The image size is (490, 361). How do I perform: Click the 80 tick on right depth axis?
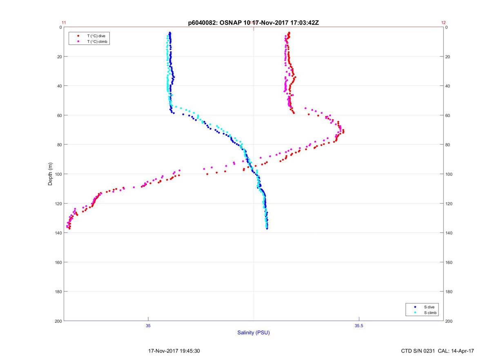(x=448, y=145)
